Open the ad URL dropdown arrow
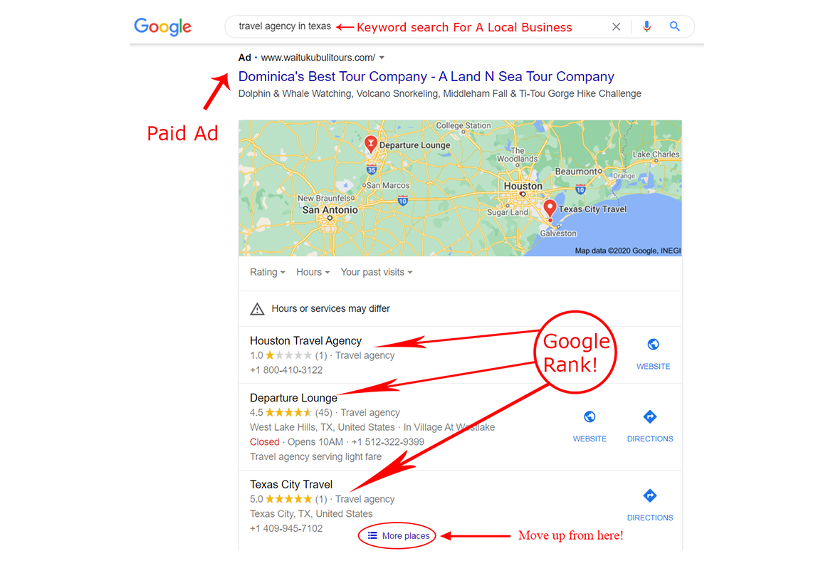Viewport: 833px width, 561px height. (382, 58)
